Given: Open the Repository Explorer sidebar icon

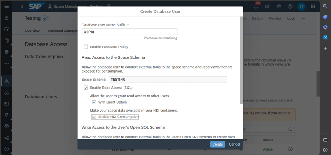Looking at the screenshot, I should (7, 30).
